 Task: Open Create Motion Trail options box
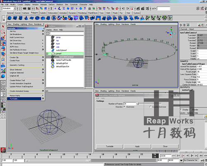point(43,80)
